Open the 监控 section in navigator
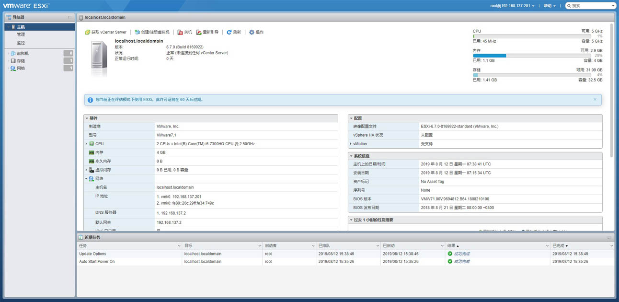 [21, 42]
